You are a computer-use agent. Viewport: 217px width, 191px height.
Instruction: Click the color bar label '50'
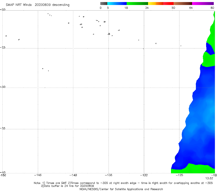coord(173,8)
